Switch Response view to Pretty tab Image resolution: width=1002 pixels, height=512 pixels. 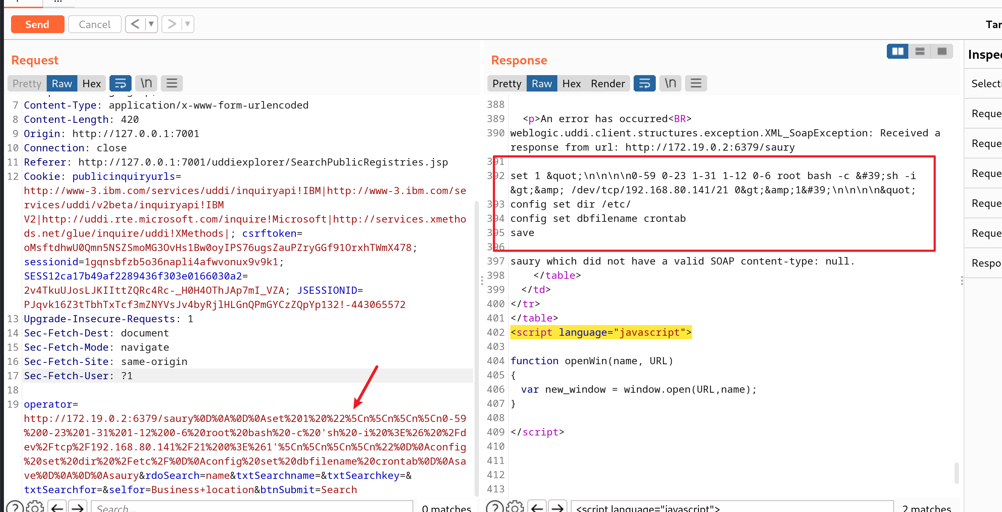tap(507, 84)
